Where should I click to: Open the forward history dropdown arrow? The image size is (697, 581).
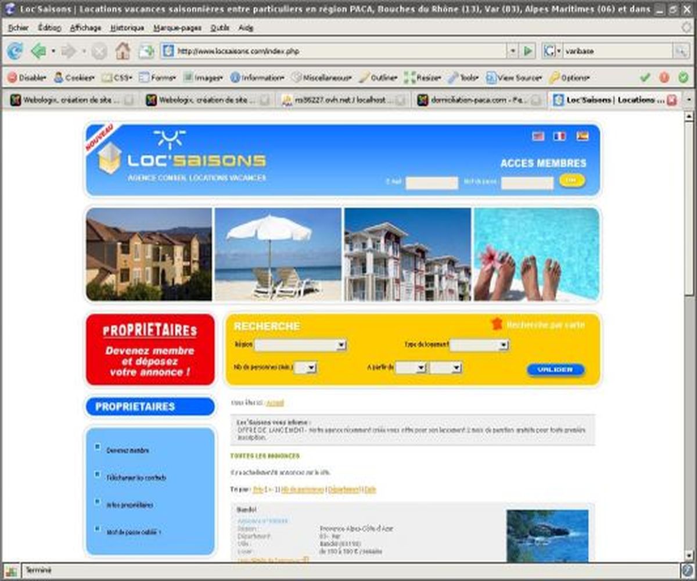[83, 51]
